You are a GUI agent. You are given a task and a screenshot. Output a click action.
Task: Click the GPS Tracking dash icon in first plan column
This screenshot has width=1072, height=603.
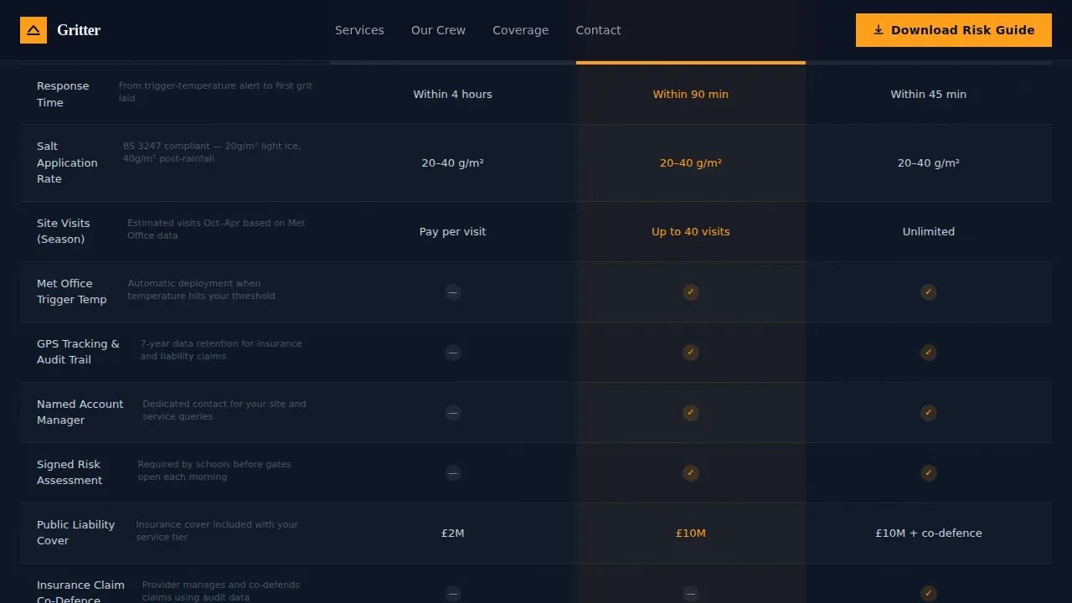tap(453, 353)
